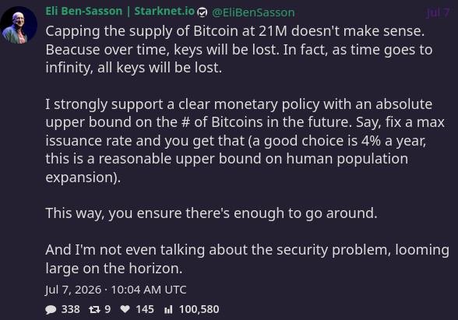Click the 338 replies count
This screenshot has width=458, height=320.
pyautogui.click(x=71, y=309)
